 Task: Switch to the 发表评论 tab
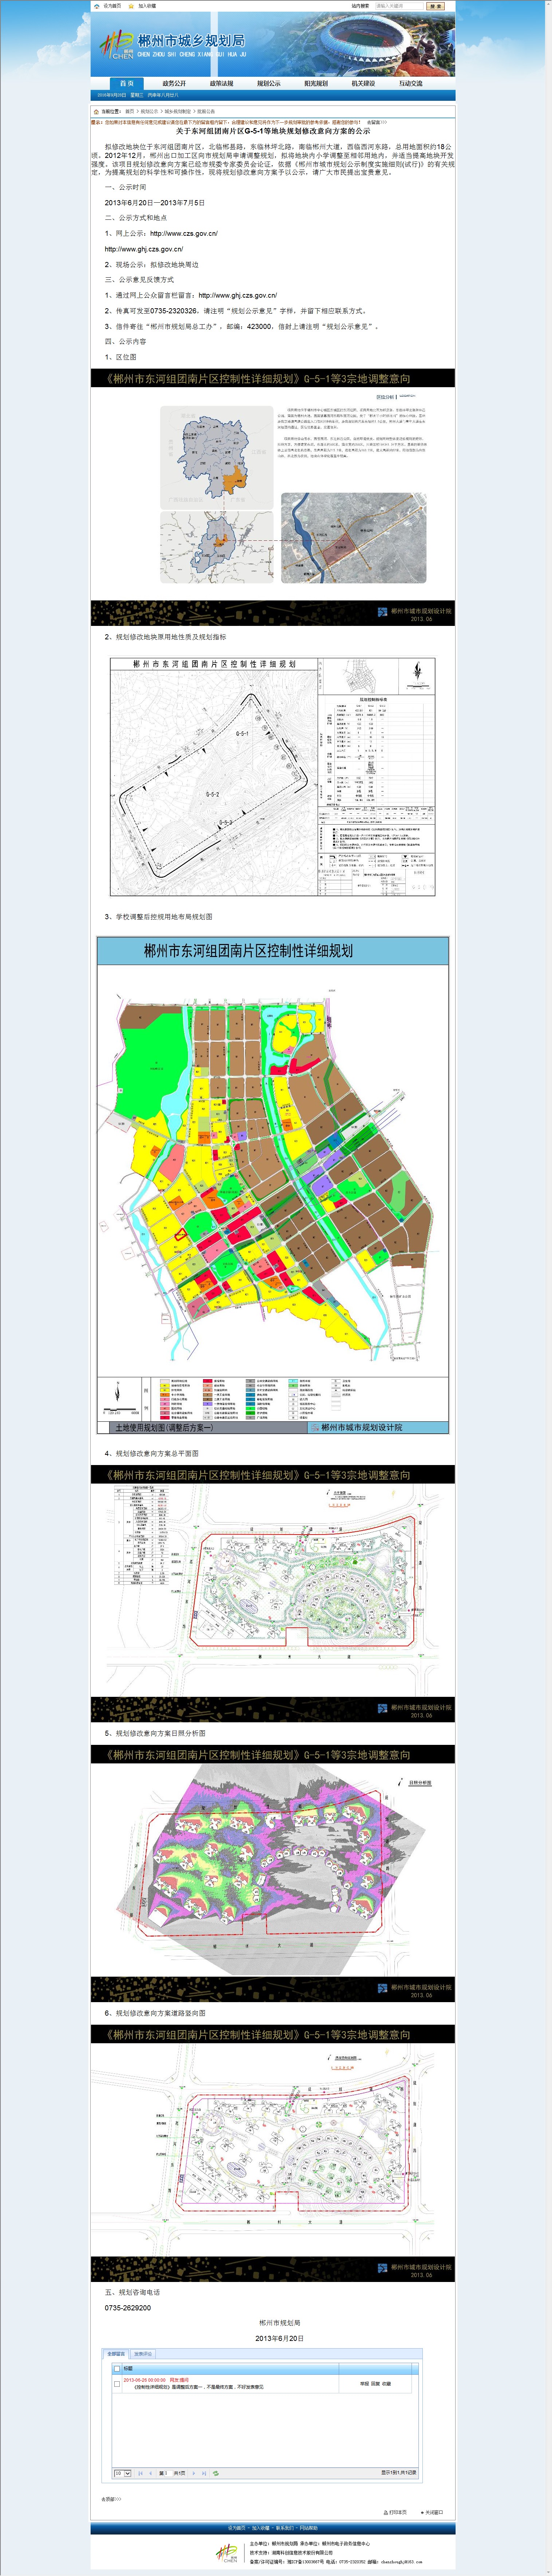coord(143,2354)
